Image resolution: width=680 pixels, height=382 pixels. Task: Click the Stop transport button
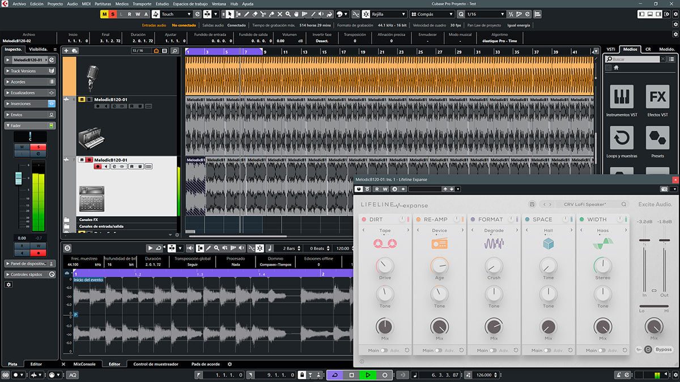[x=351, y=375]
